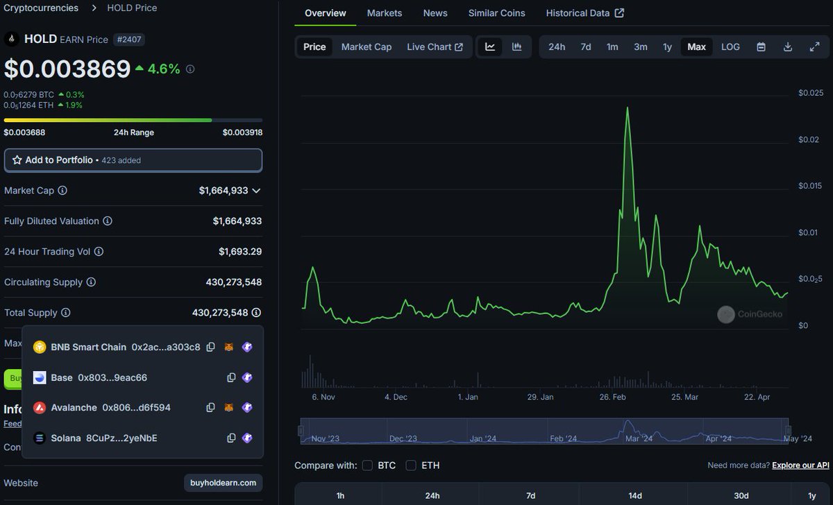This screenshot has width=833, height=505.
Task: Set chart range to 1y
Action: click(667, 47)
